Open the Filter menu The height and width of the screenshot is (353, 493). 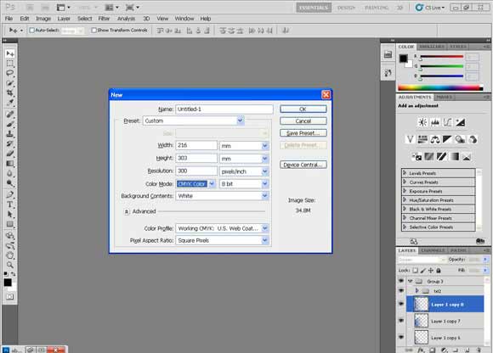104,19
